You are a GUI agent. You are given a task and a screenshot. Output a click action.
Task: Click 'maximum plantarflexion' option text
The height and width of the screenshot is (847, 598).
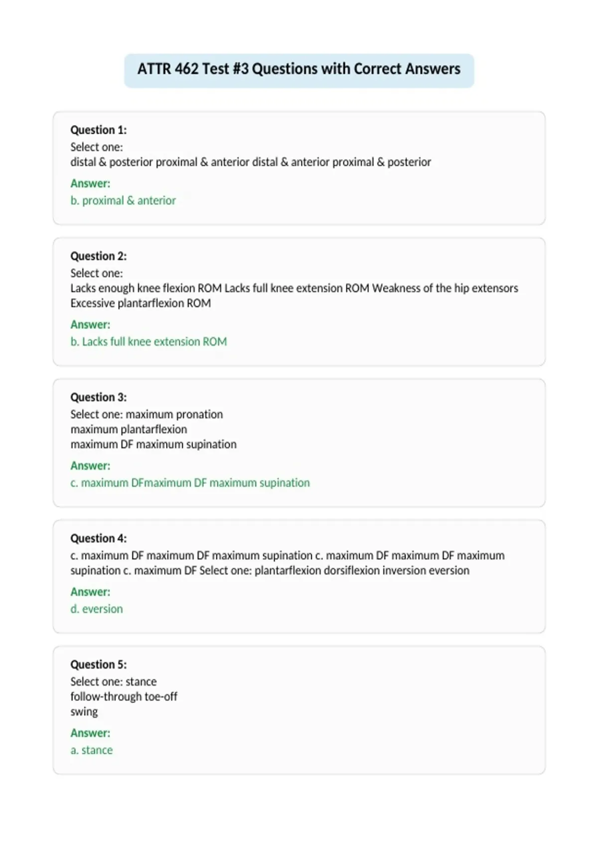pos(129,429)
